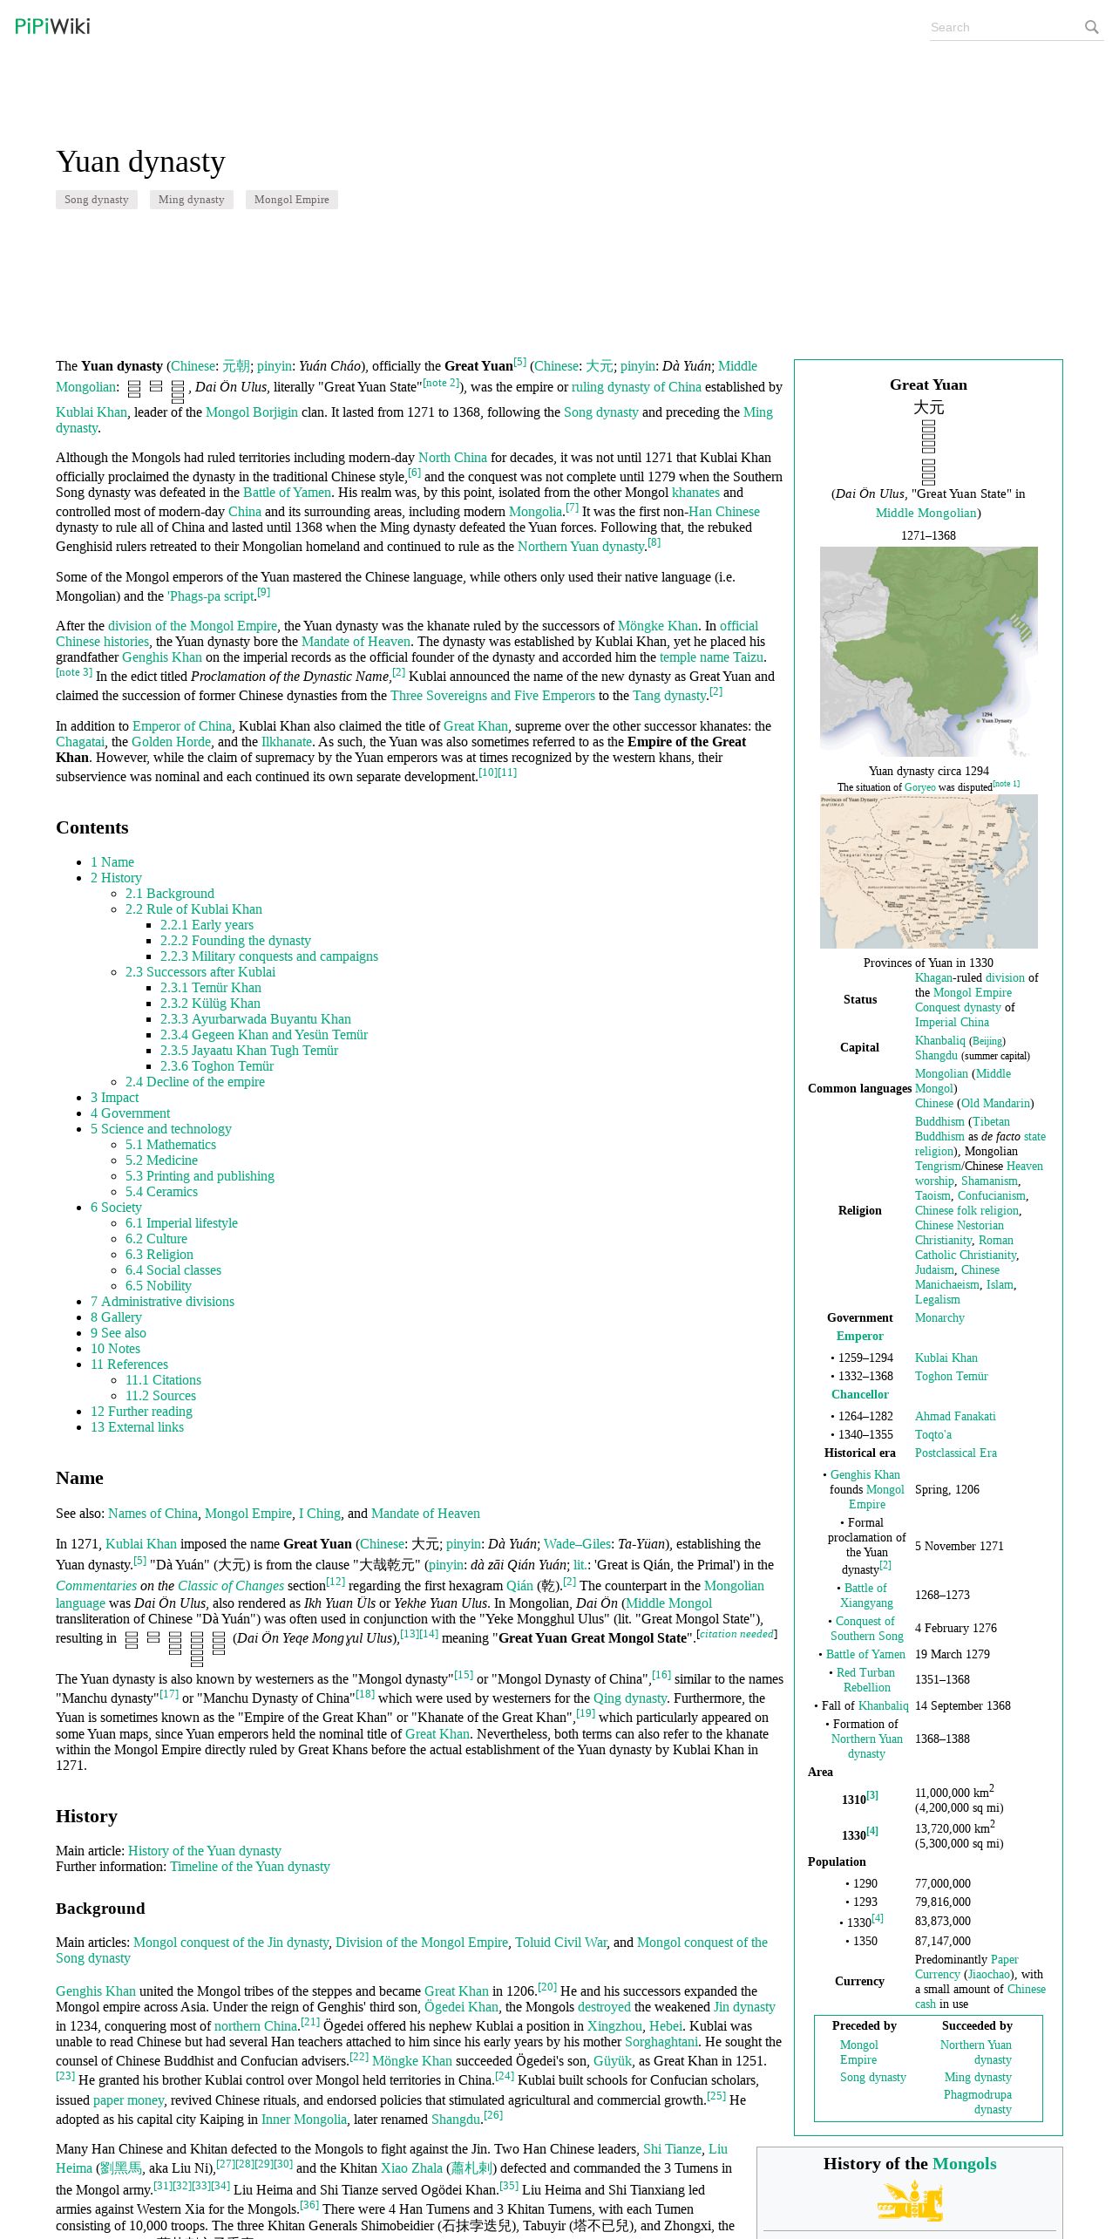Jump to 13 External links
1119x2239 pixels.
pos(137,1427)
